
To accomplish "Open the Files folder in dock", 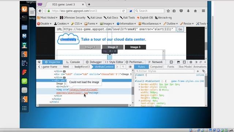I will 24,27.
